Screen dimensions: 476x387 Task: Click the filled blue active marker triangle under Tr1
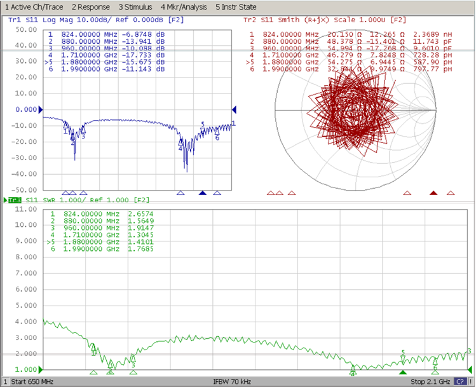pos(203,193)
